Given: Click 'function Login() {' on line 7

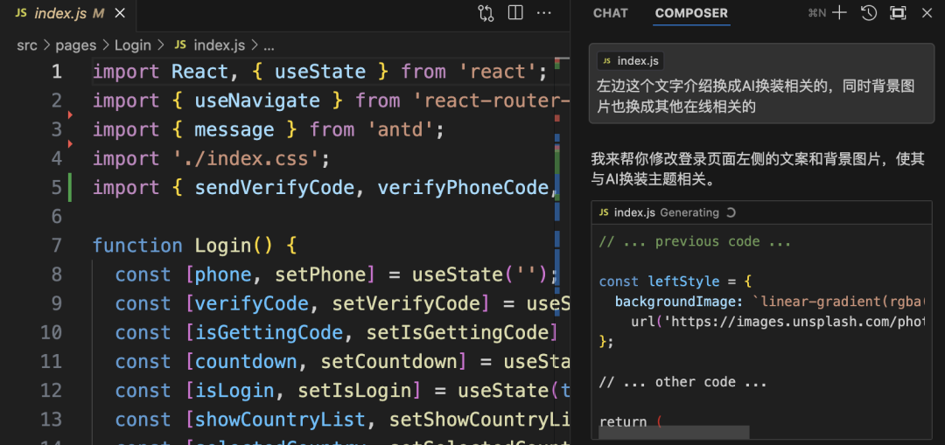Looking at the screenshot, I should (x=194, y=246).
